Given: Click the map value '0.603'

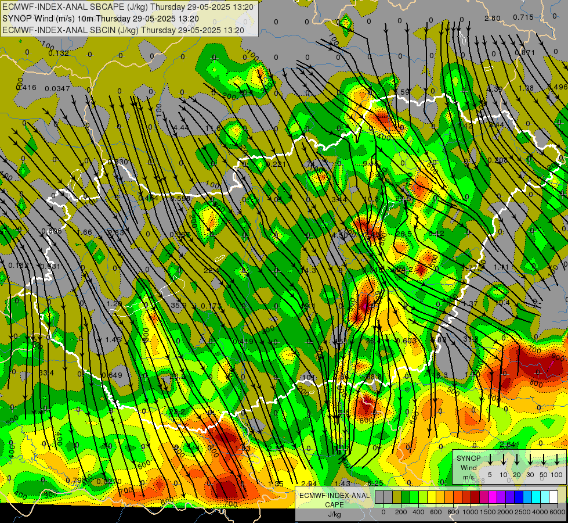Looking at the screenshot, I should pos(406,341).
